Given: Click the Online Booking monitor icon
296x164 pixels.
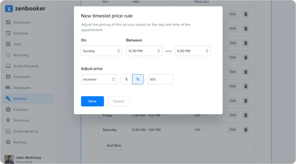Looking at the screenshot, I should tap(8, 131).
